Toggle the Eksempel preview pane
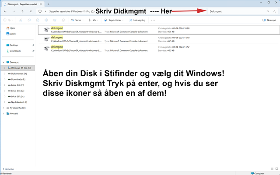 (269, 20)
